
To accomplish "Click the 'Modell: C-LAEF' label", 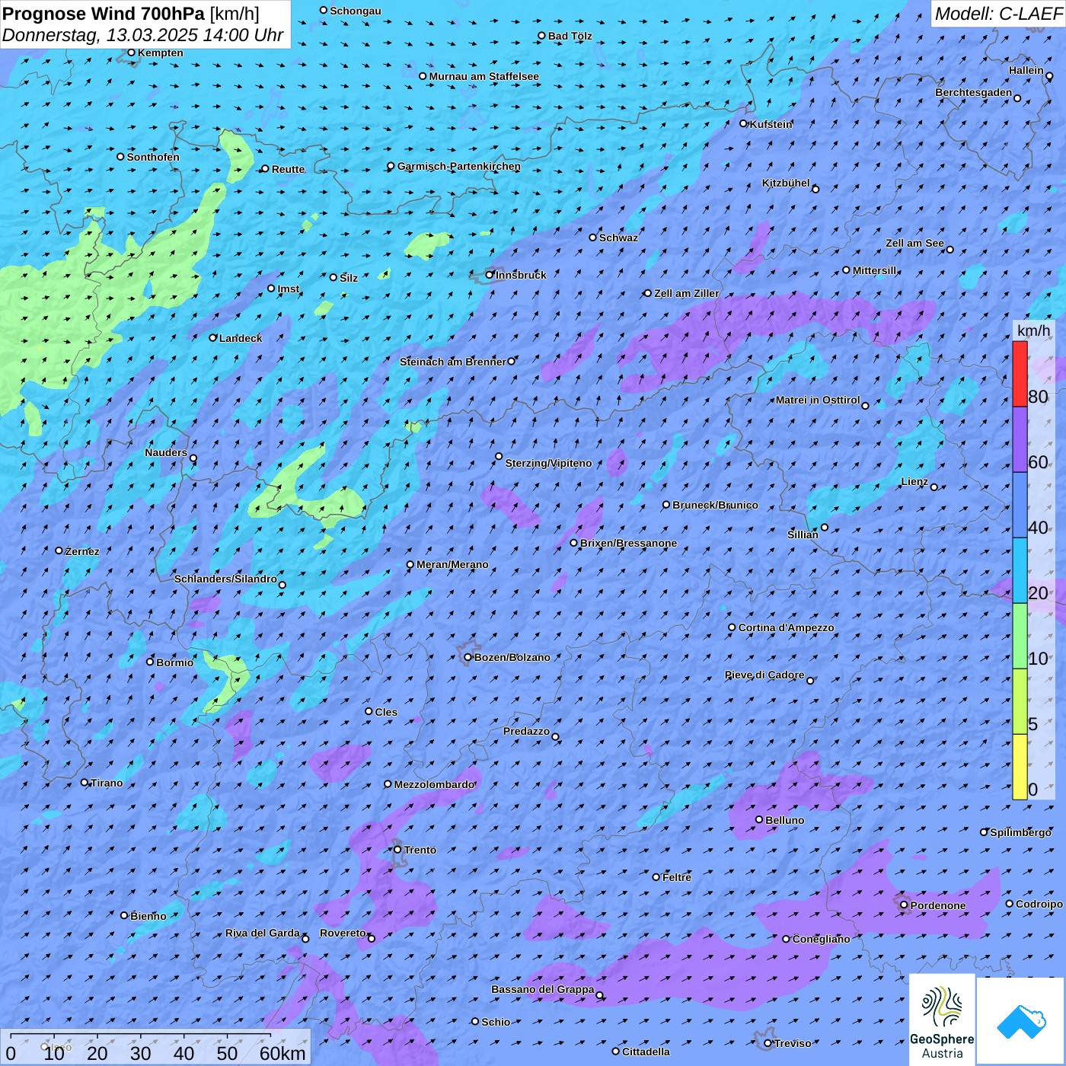I will coord(998,13).
